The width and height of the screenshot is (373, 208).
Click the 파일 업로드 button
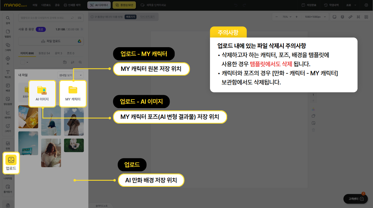(x=51, y=41)
